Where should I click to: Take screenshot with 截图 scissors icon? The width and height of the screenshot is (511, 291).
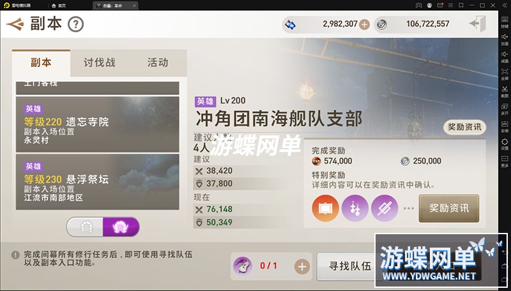(505, 91)
